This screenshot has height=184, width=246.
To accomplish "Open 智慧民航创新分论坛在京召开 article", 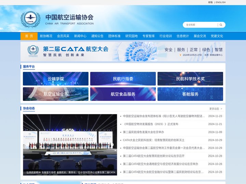I will pyautogui.click(x=154, y=156).
